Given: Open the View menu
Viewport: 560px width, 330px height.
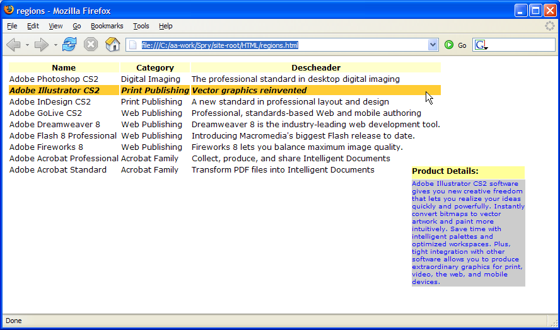Looking at the screenshot, I should point(55,26).
